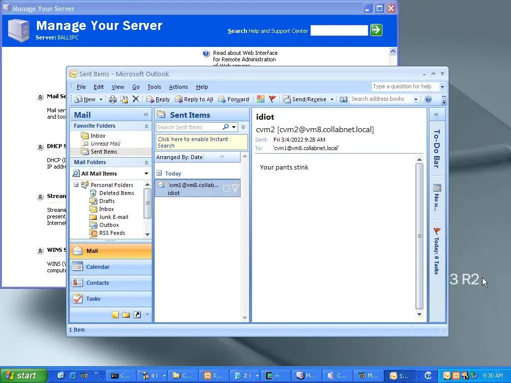The image size is (511, 383).
Task: Open Internet Explorer quick launch icon
Action: tap(72, 376)
